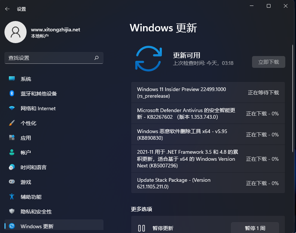Image resolution: width=296 pixels, height=233 pixels.
Task: Click the 查找设置 search field
Action: (x=54, y=58)
